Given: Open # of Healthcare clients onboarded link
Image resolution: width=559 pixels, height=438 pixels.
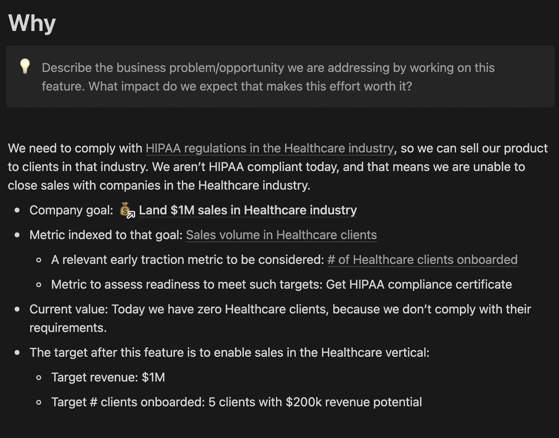Looking at the screenshot, I should 423,259.
